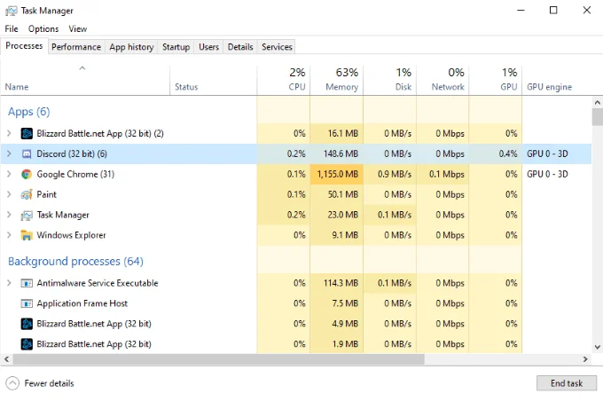Click the Task Manager row icon
The image size is (603, 401).
pos(27,215)
